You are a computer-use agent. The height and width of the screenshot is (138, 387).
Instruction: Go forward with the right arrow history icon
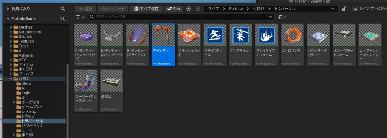pyautogui.click(x=198, y=9)
